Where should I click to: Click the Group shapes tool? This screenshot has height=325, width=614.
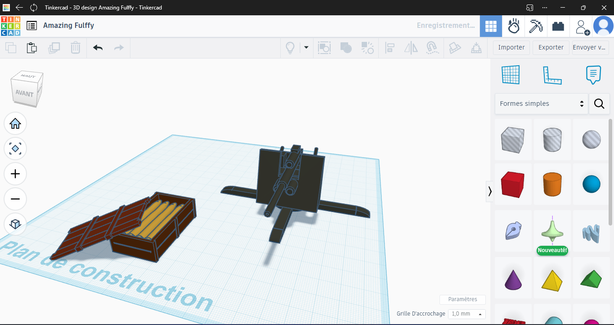[x=324, y=47]
